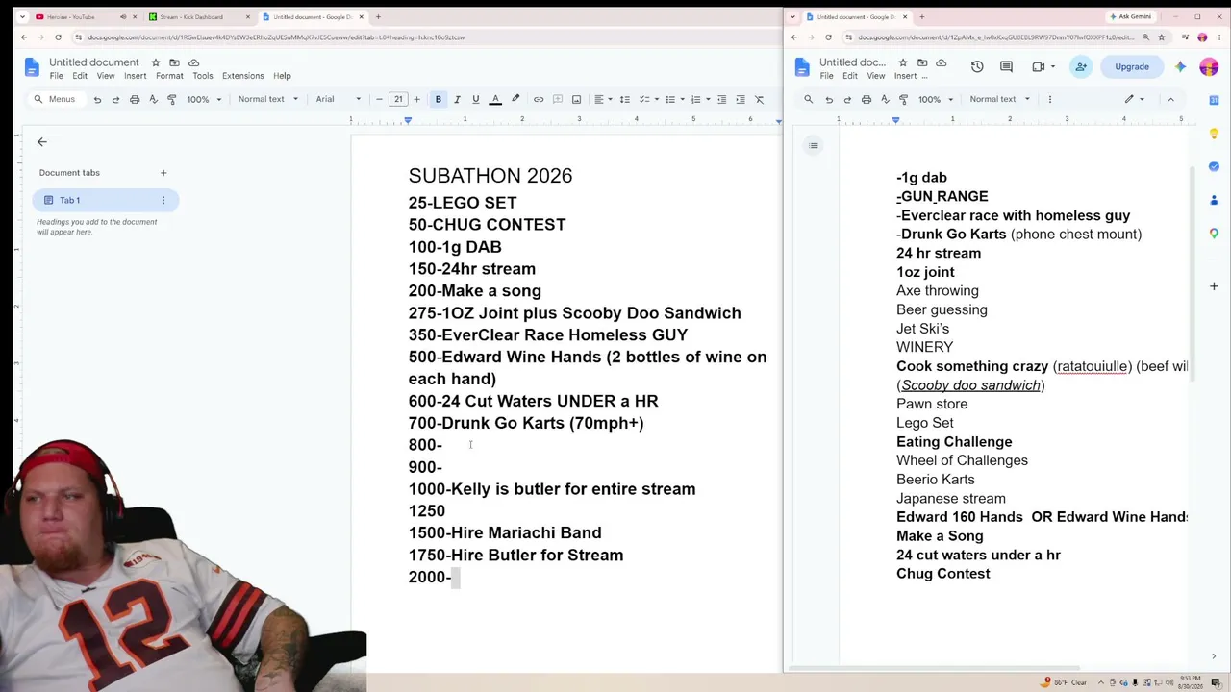This screenshot has width=1231, height=692.
Task: View cloud save status of left document
Action: [x=193, y=62]
